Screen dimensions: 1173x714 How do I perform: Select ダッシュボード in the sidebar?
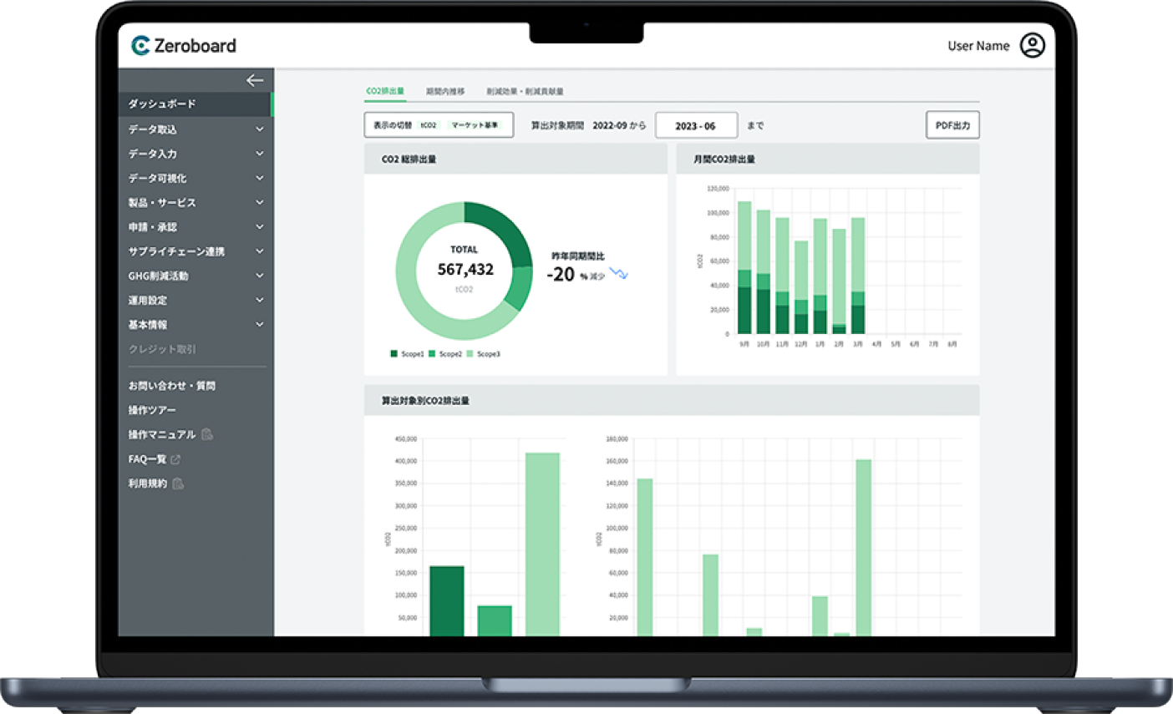tap(162, 104)
